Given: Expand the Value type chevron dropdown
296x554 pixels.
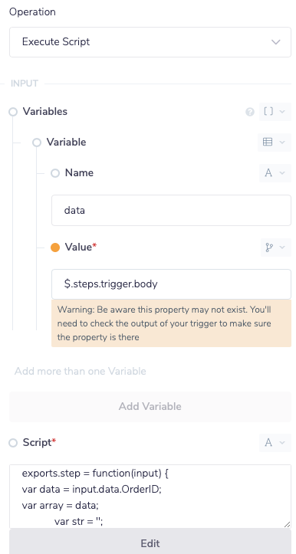Looking at the screenshot, I should tap(282, 247).
